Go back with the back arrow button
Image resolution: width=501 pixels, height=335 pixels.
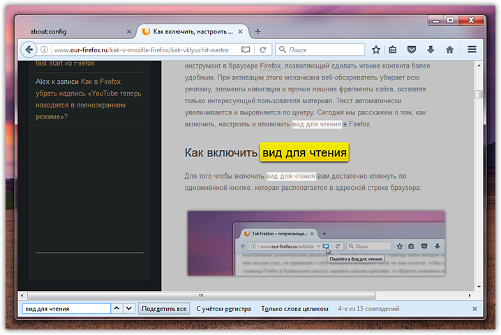pyautogui.click(x=29, y=50)
